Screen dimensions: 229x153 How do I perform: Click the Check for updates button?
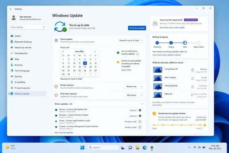[x=137, y=28]
